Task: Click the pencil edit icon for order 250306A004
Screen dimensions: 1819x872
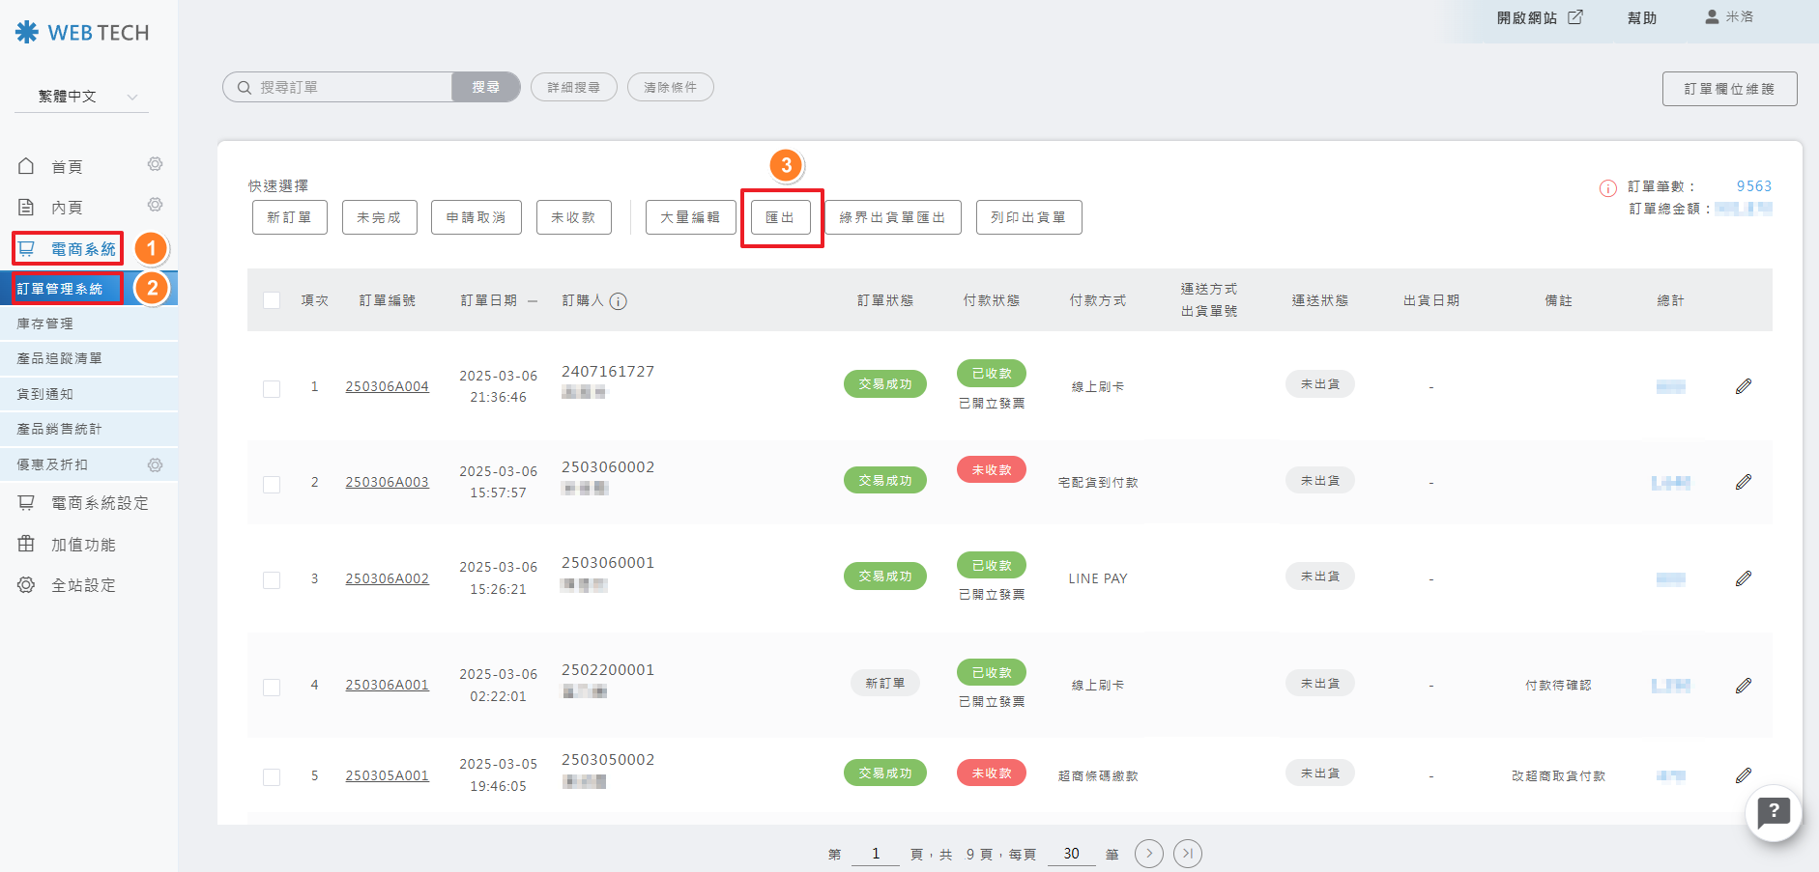Action: pos(1743,386)
